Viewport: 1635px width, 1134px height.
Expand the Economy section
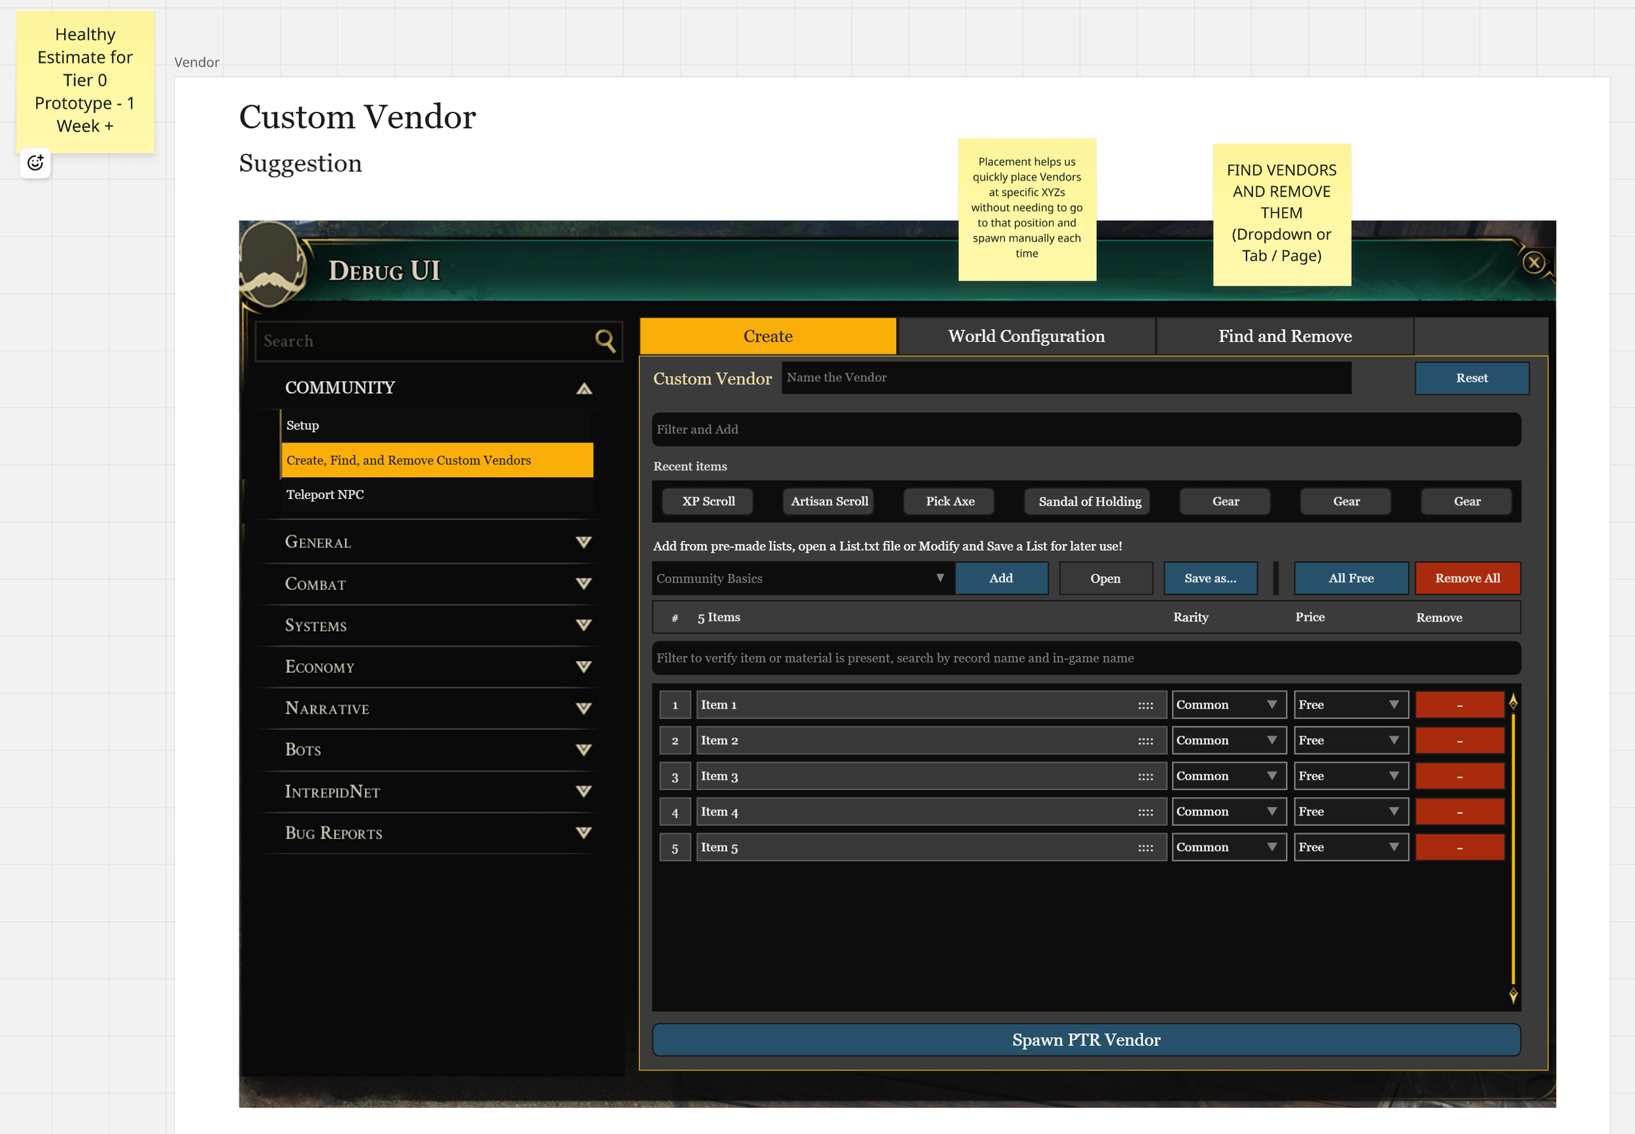583,667
